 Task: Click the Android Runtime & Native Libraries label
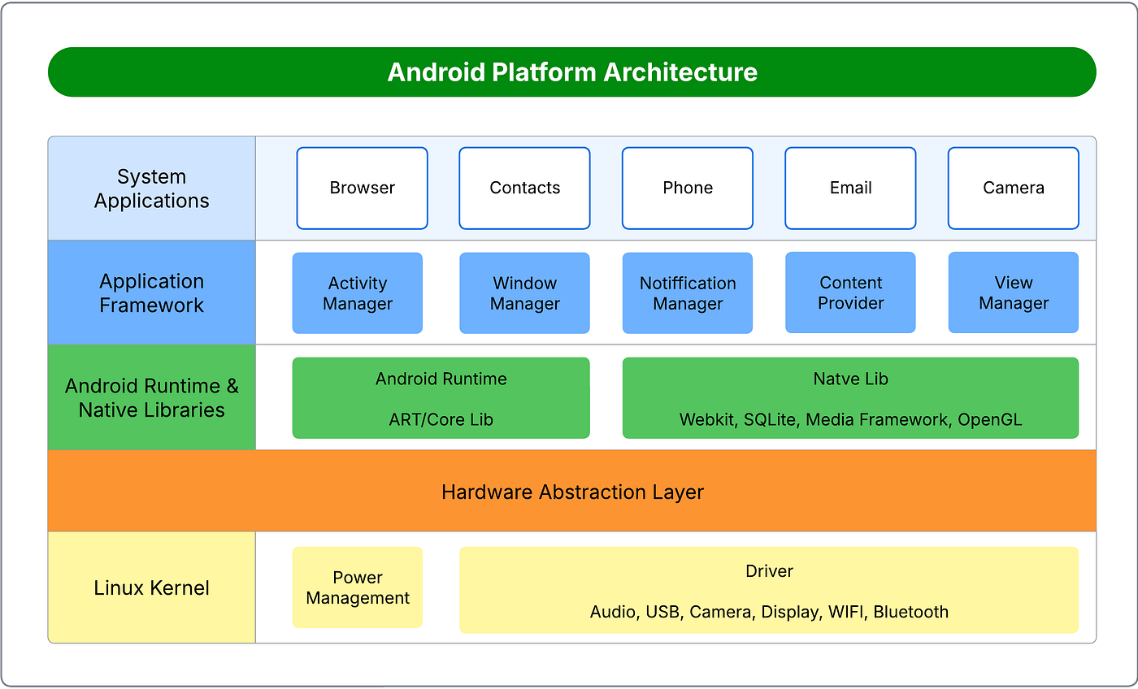pos(152,397)
